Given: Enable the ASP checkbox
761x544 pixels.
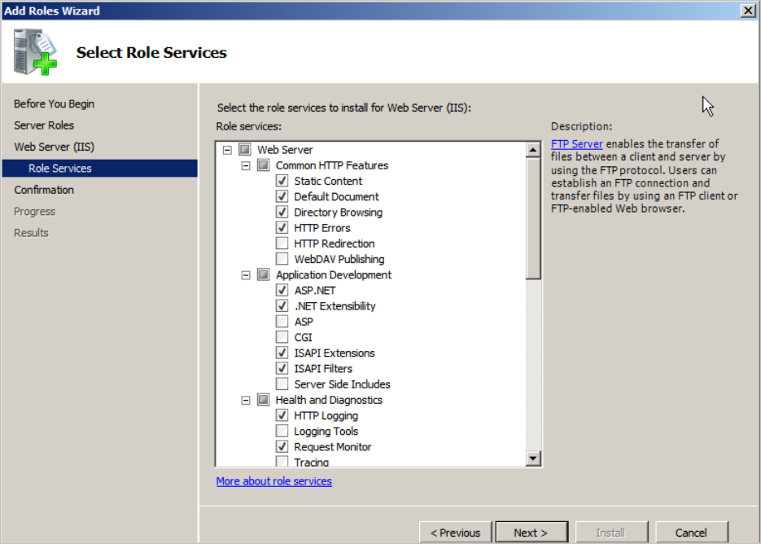Looking at the screenshot, I should [x=282, y=321].
